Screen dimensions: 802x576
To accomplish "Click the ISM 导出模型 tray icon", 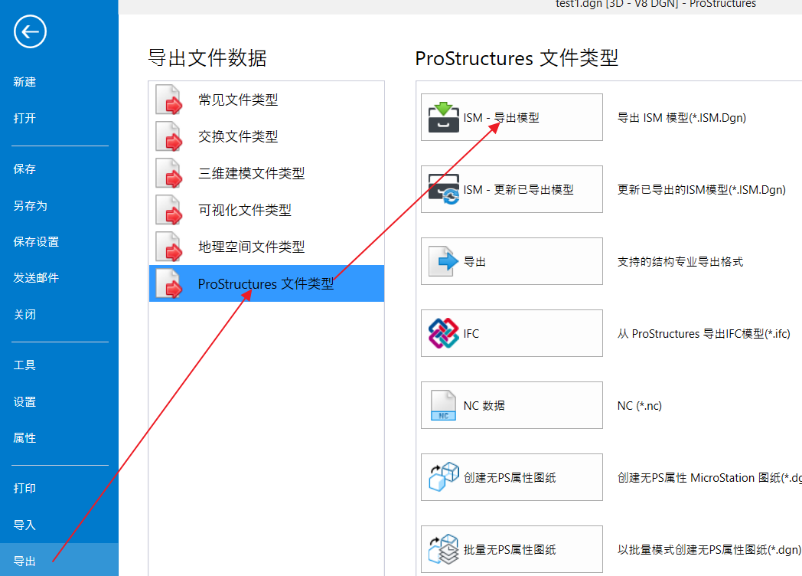I will 443,117.
